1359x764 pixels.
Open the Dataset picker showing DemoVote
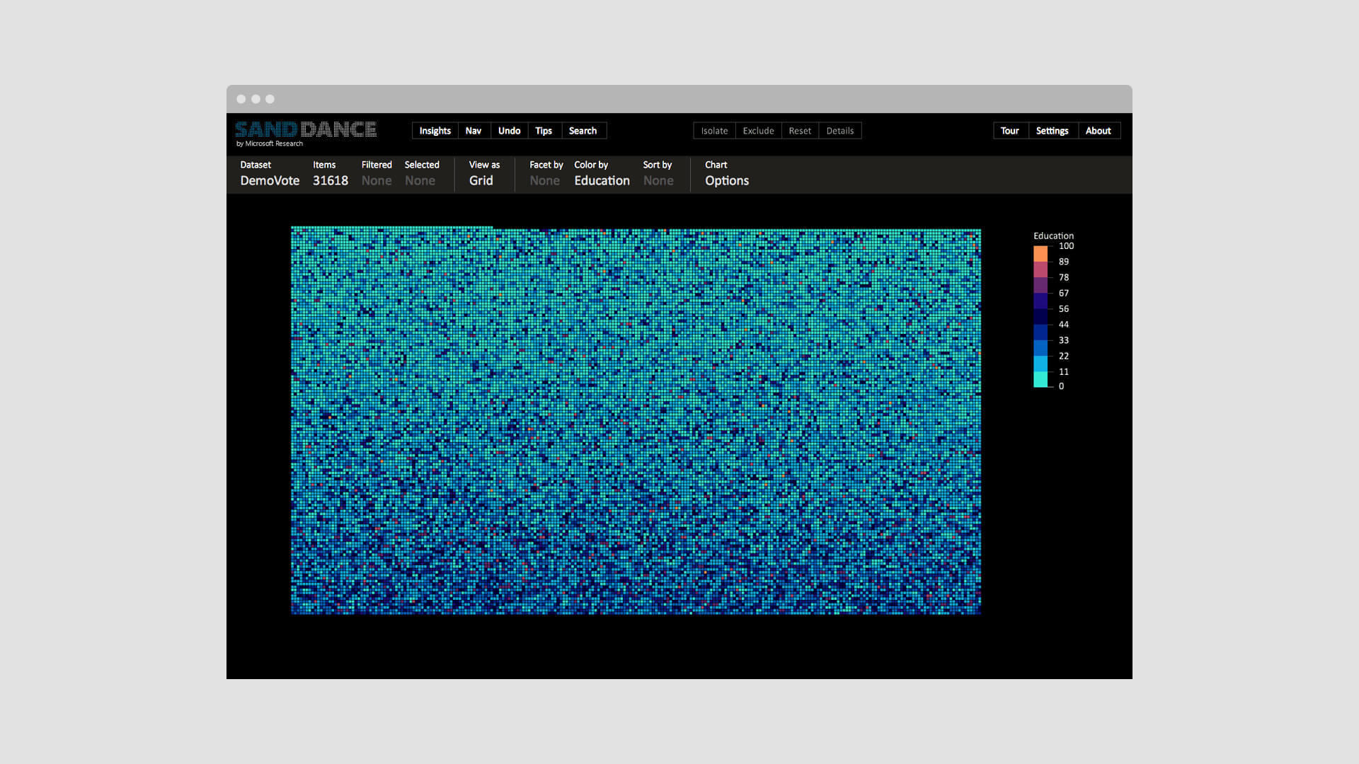click(270, 174)
